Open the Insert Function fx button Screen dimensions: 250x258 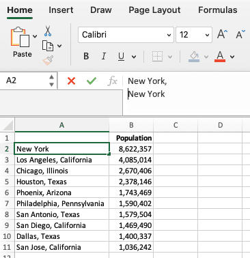click(113, 81)
